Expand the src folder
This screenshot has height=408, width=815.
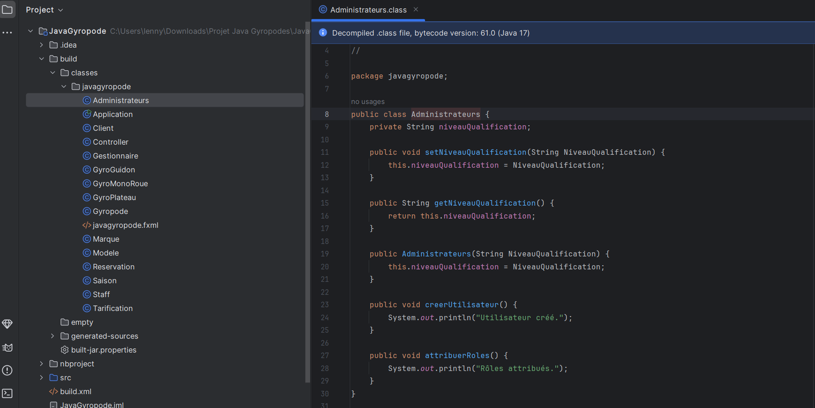[x=42, y=377]
